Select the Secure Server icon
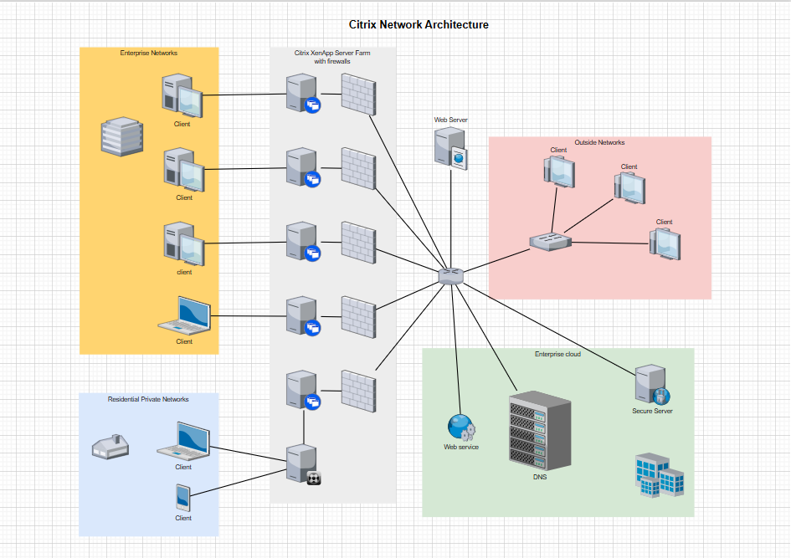Screen dimensions: 791x558 (x=652, y=385)
